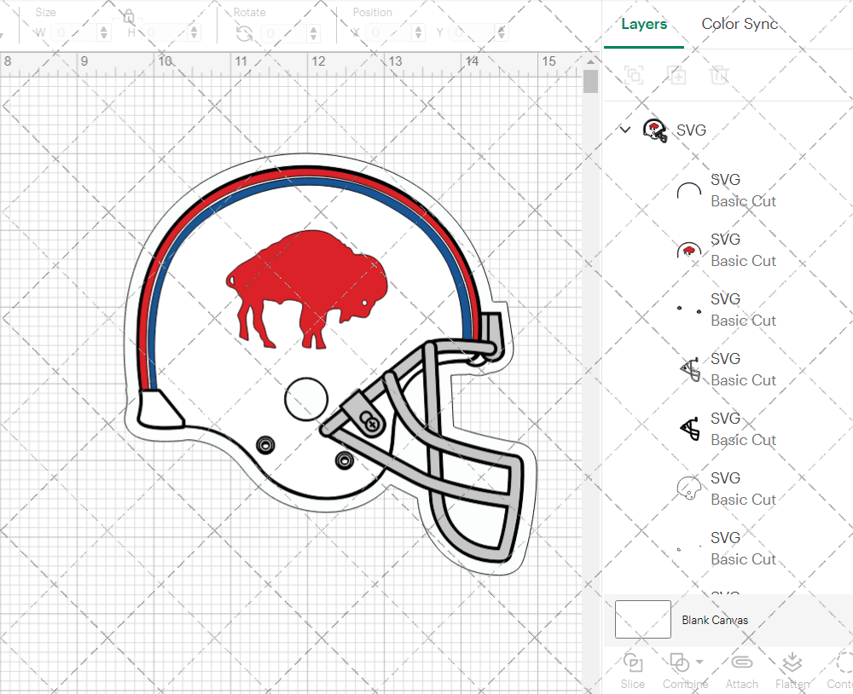This screenshot has width=853, height=694.
Task: Click the Group layers icon
Action: (634, 75)
